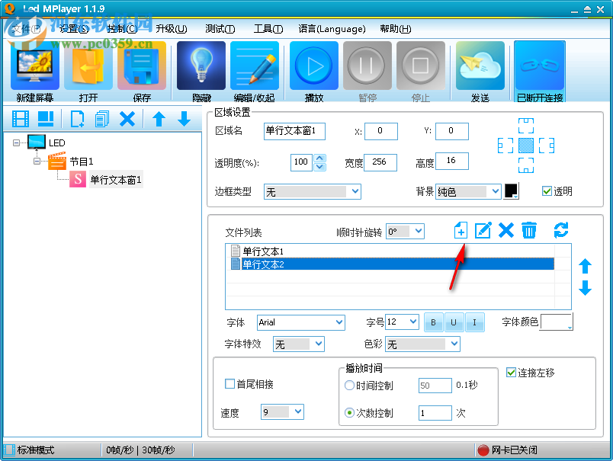Click the trash icon to delete selected file
Image resolution: width=613 pixels, height=461 pixels.
click(530, 230)
